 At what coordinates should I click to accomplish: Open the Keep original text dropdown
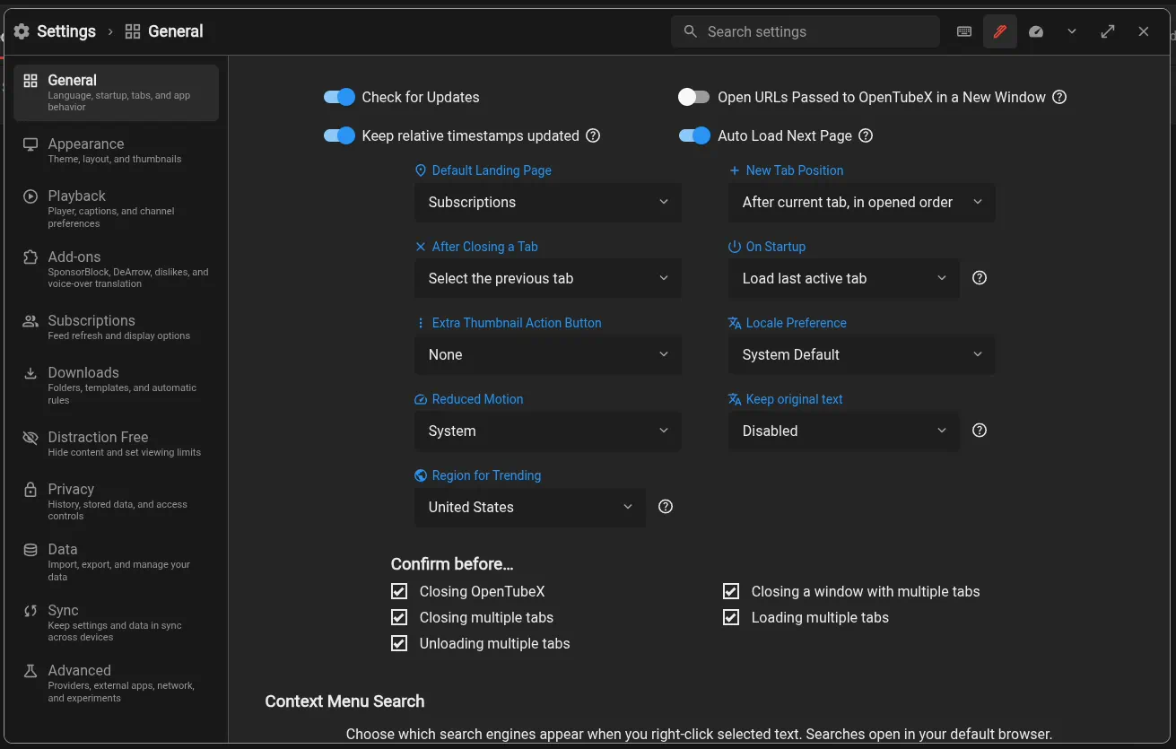(x=844, y=431)
